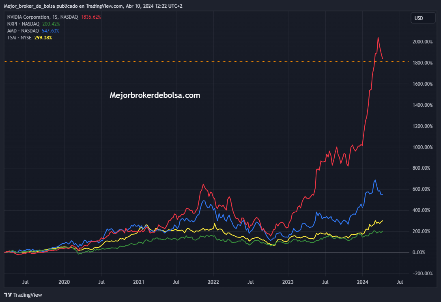Click the USD currency button
This screenshot has height=302, width=441.
(x=423, y=18)
